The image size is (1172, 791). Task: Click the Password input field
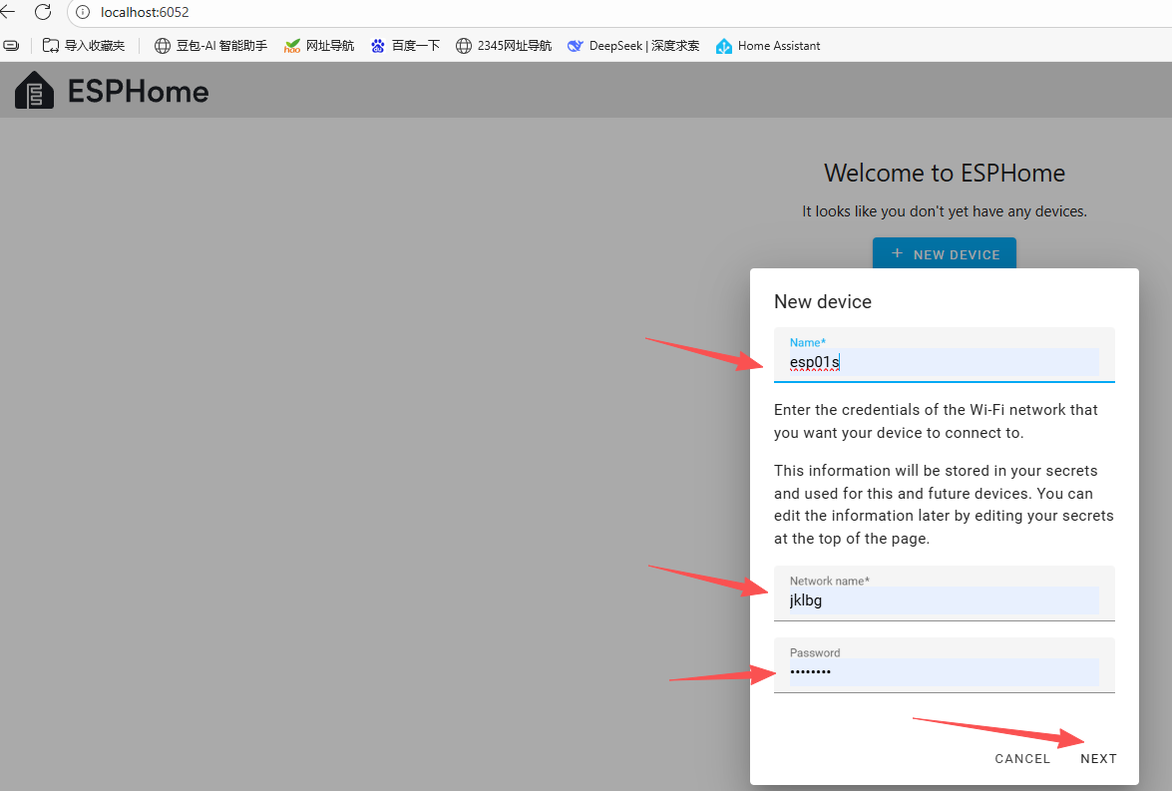pyautogui.click(x=944, y=665)
